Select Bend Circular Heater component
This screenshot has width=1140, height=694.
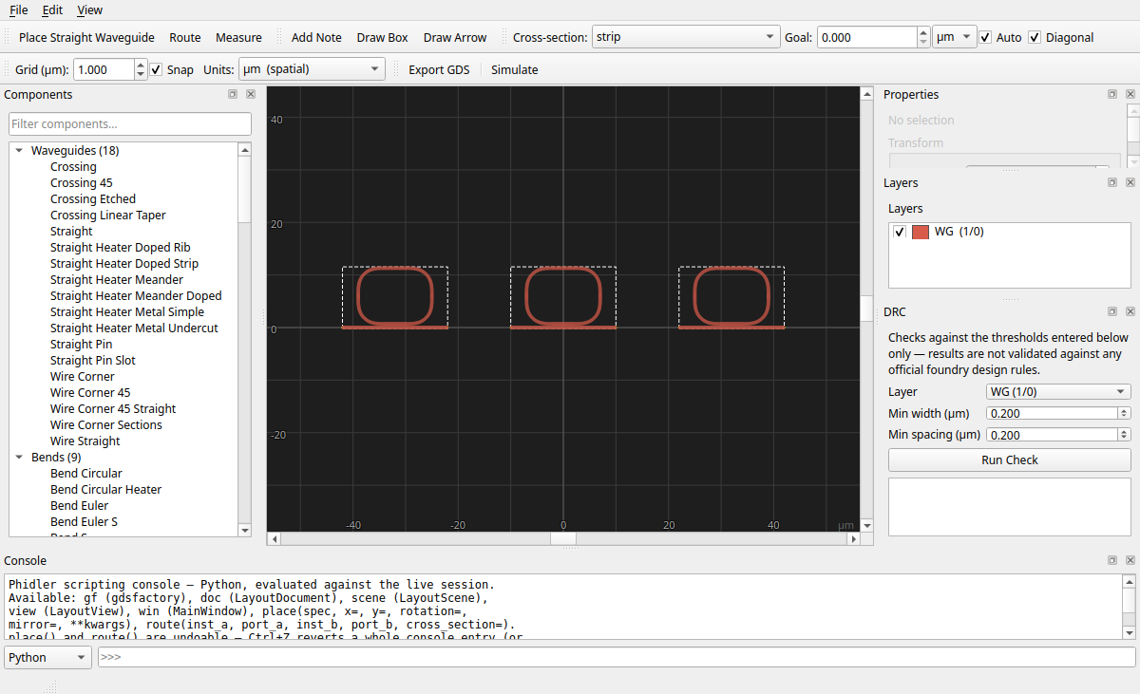point(106,490)
